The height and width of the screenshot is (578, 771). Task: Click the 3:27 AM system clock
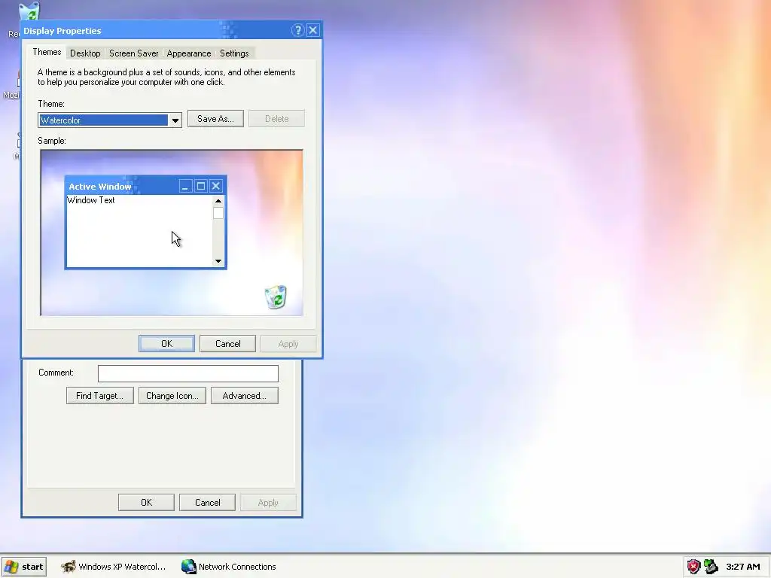pos(743,567)
